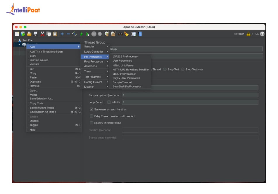Select BeanShell PreProcessor menu item

[x=130, y=86]
